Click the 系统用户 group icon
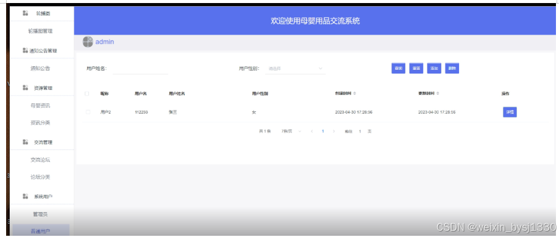The height and width of the screenshot is (237, 559). (26, 196)
